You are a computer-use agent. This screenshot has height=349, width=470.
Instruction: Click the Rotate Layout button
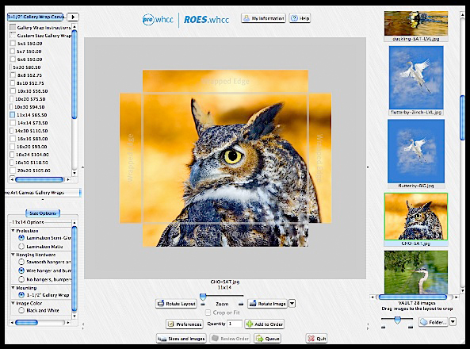(x=176, y=303)
